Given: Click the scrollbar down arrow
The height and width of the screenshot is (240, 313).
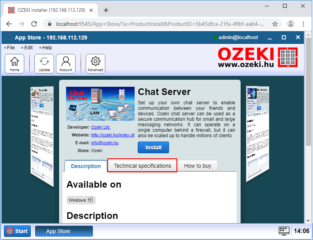Looking at the screenshot, I should 308,220.
